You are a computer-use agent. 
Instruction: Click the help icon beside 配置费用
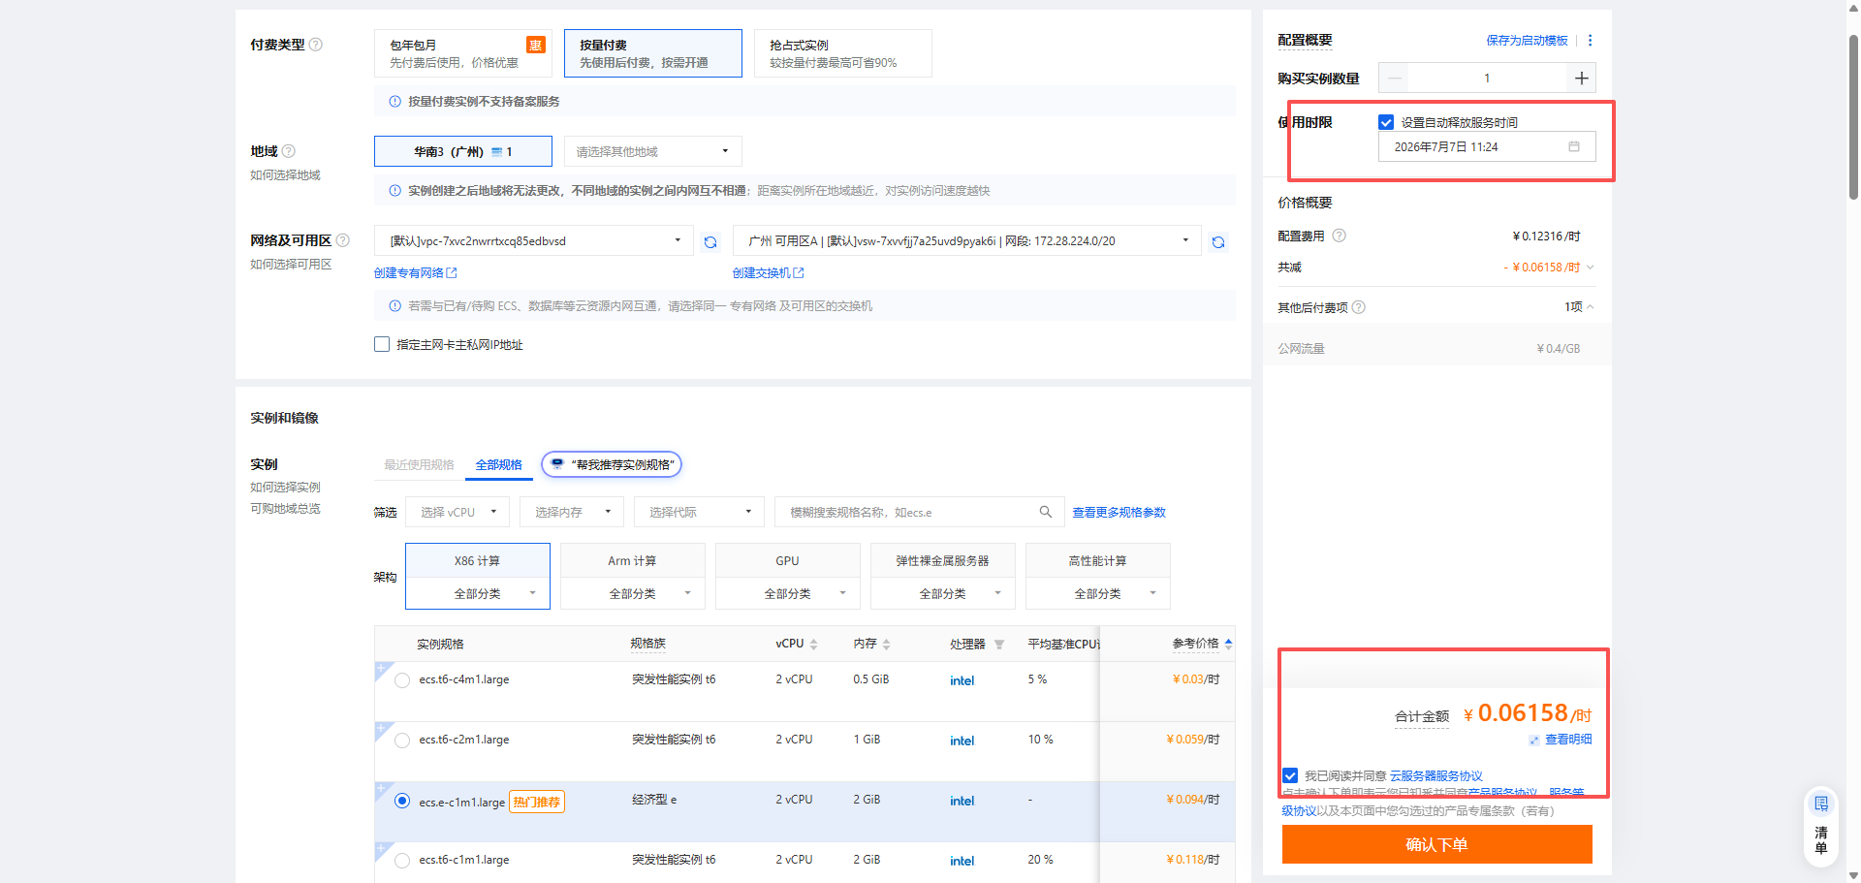click(1340, 236)
